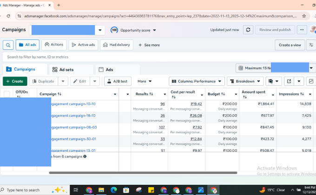
Task: Switch to the Ads tab
Action: (x=109, y=70)
